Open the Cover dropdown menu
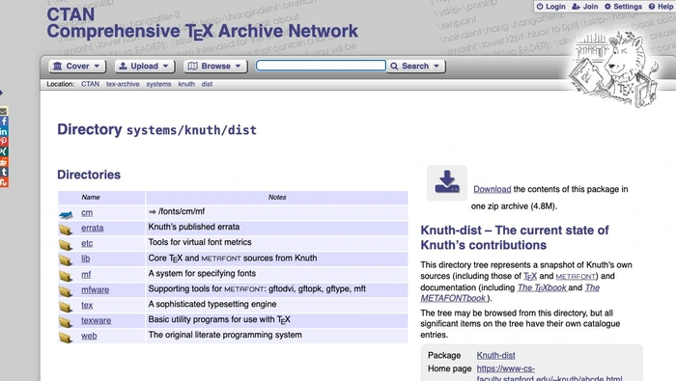This screenshot has height=381, width=676. 76,66
